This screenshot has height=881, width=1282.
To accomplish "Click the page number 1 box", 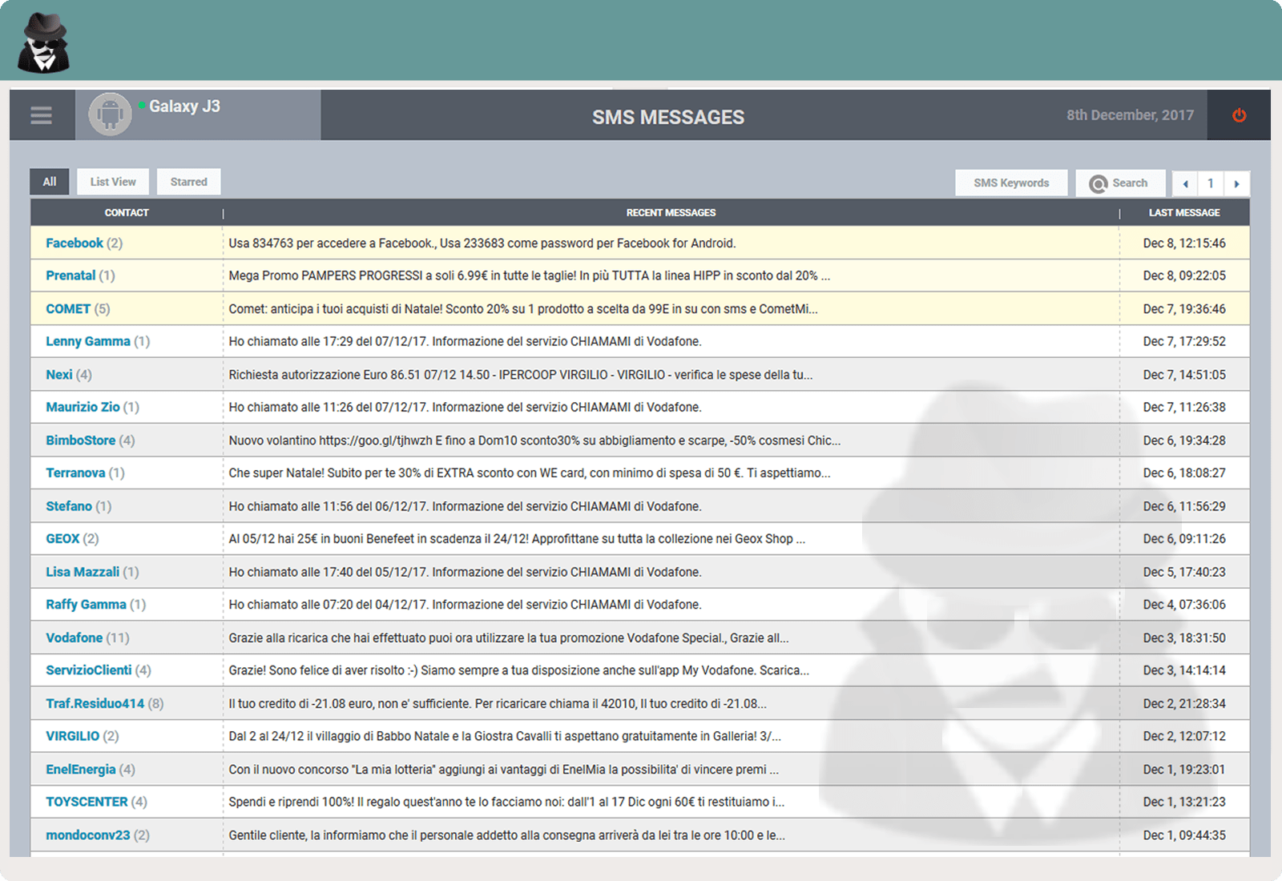I will [1211, 183].
